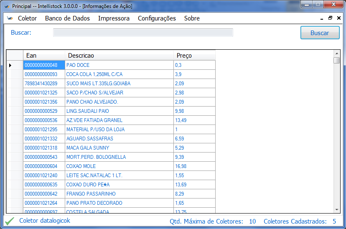Select MACA GALA SUNNY cell
The image size is (346, 229).
[120, 148]
